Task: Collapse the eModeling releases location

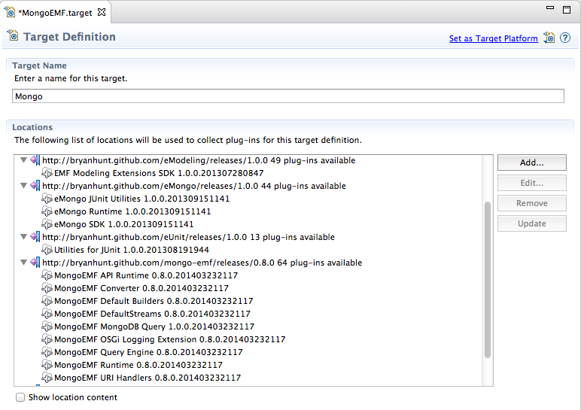Action: [23, 160]
